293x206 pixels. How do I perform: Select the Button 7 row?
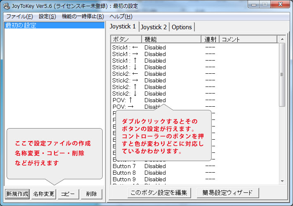pos(194,166)
